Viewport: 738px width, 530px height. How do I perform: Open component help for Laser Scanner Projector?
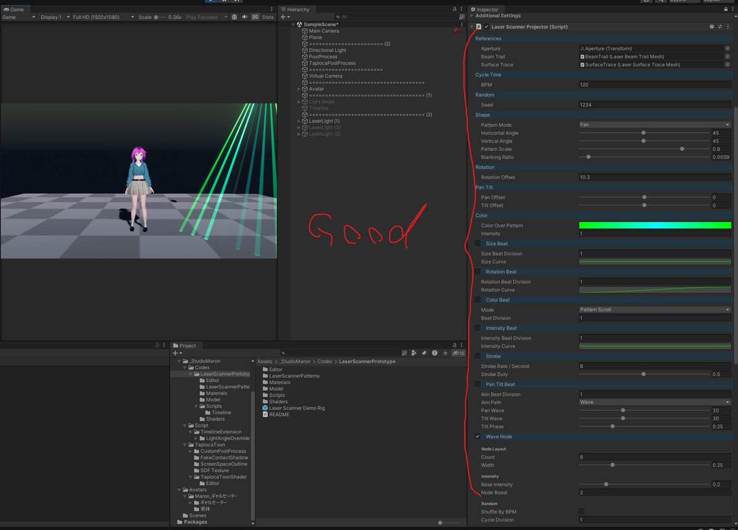pos(712,27)
